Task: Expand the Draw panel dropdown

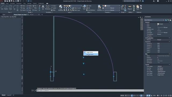Action: pyautogui.click(x=10, y=12)
